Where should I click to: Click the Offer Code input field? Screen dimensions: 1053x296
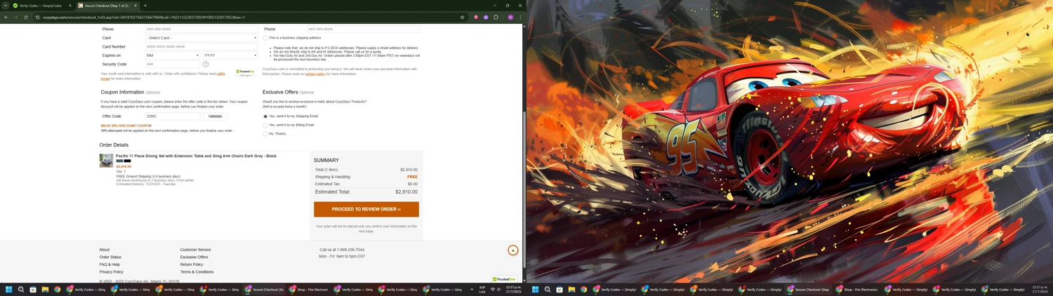tap(173, 116)
